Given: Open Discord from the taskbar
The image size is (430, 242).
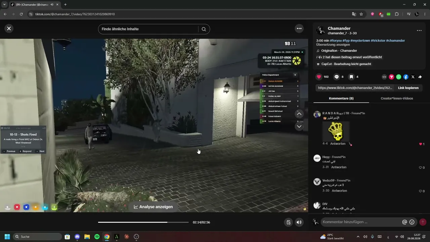Looking at the screenshot, I should (x=77, y=237).
